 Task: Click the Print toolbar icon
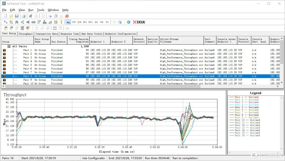click(x=23, y=16)
